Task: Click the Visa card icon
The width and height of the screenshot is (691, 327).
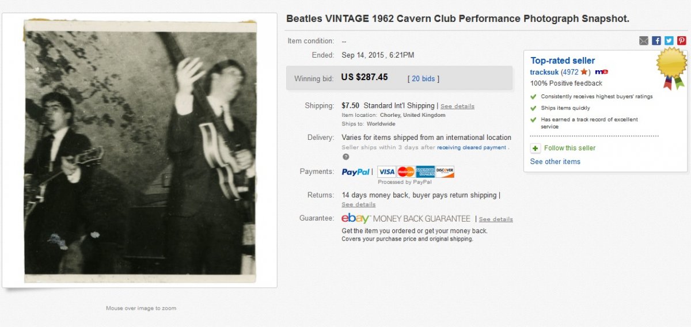Action: tap(387, 172)
